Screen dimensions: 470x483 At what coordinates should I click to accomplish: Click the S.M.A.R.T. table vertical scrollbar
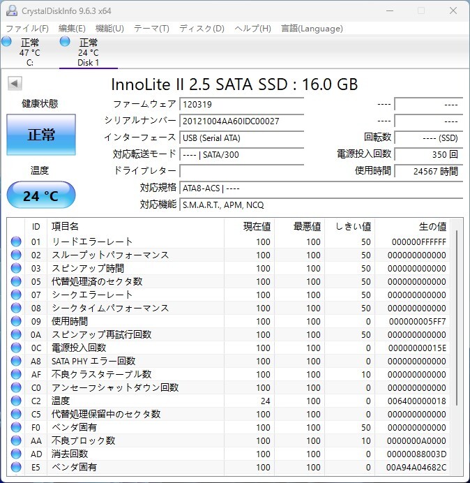point(457,318)
